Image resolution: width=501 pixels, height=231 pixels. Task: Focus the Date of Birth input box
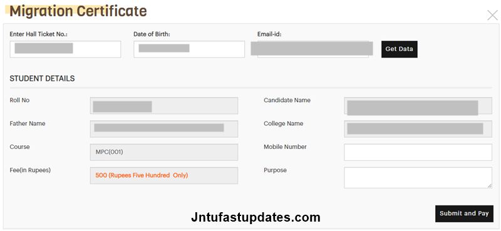tap(189, 49)
